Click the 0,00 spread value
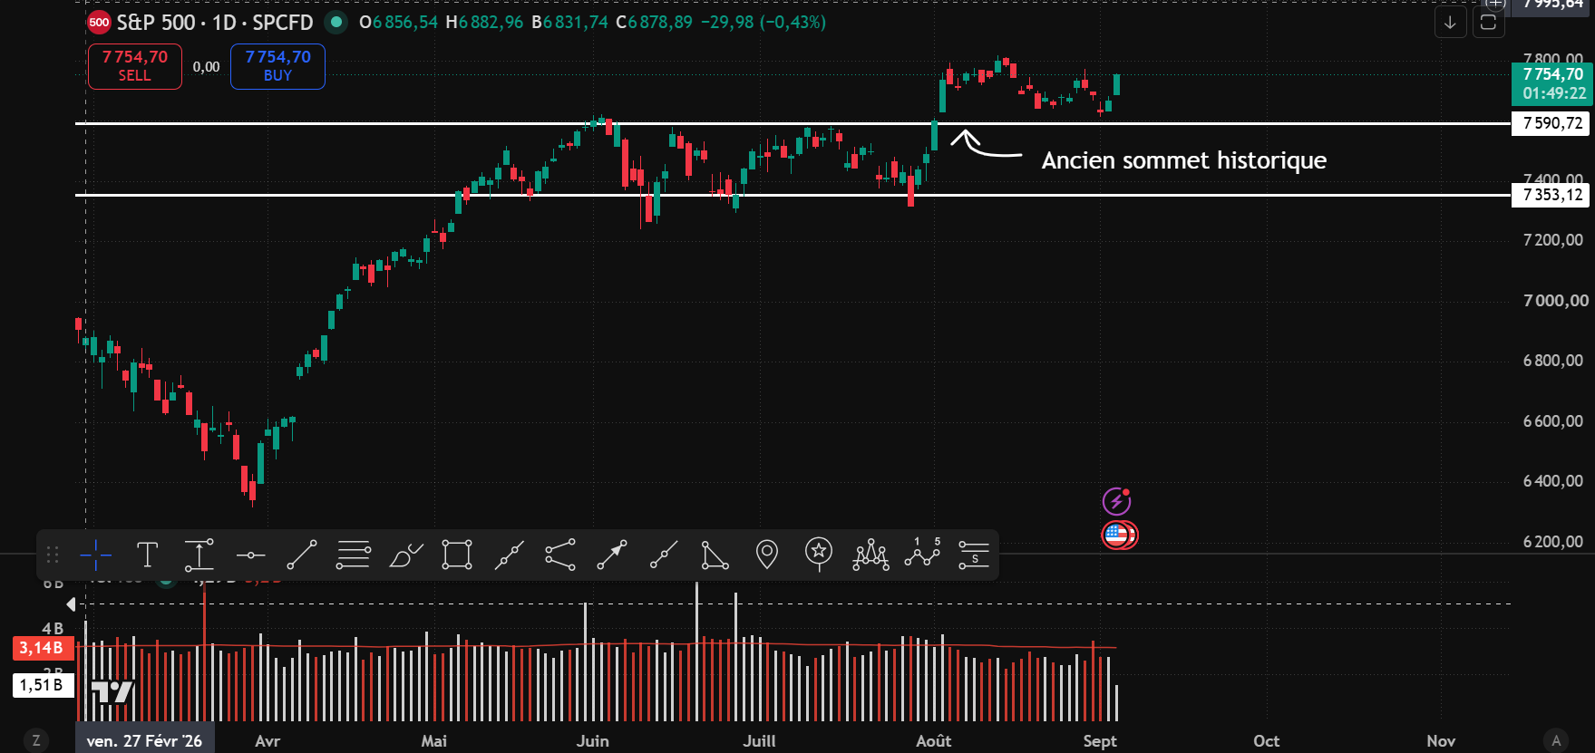Screen dimensions: 1595x753 click(x=206, y=66)
